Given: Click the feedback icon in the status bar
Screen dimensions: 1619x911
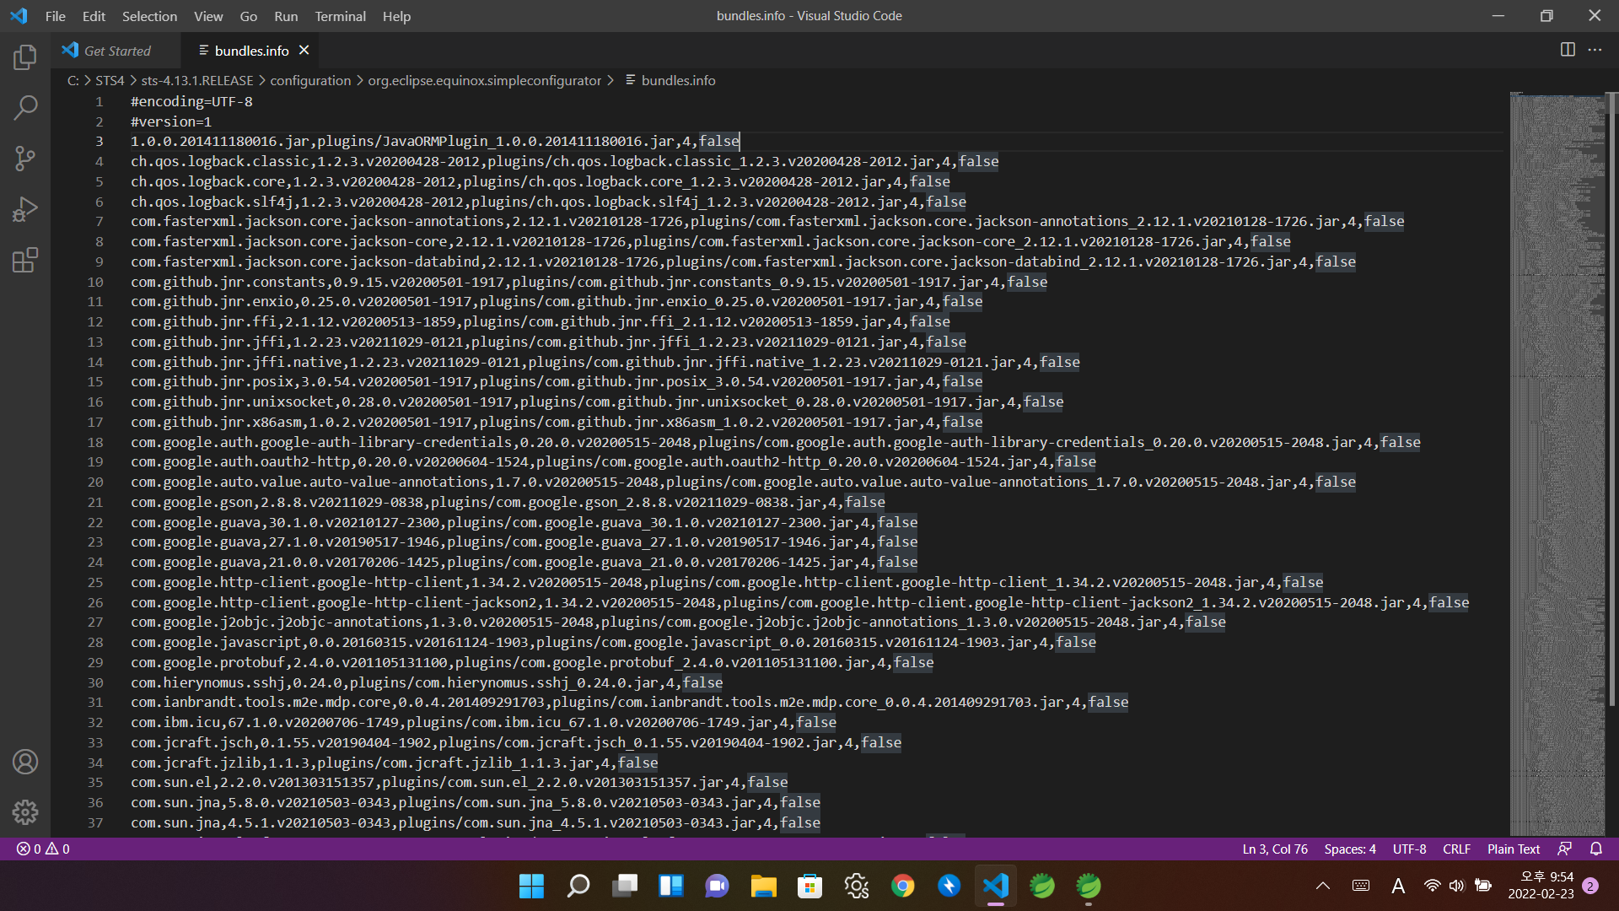Looking at the screenshot, I should [1565, 849].
